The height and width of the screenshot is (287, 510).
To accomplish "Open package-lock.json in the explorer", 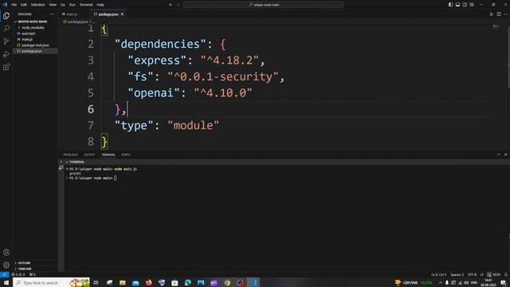I will pos(35,45).
